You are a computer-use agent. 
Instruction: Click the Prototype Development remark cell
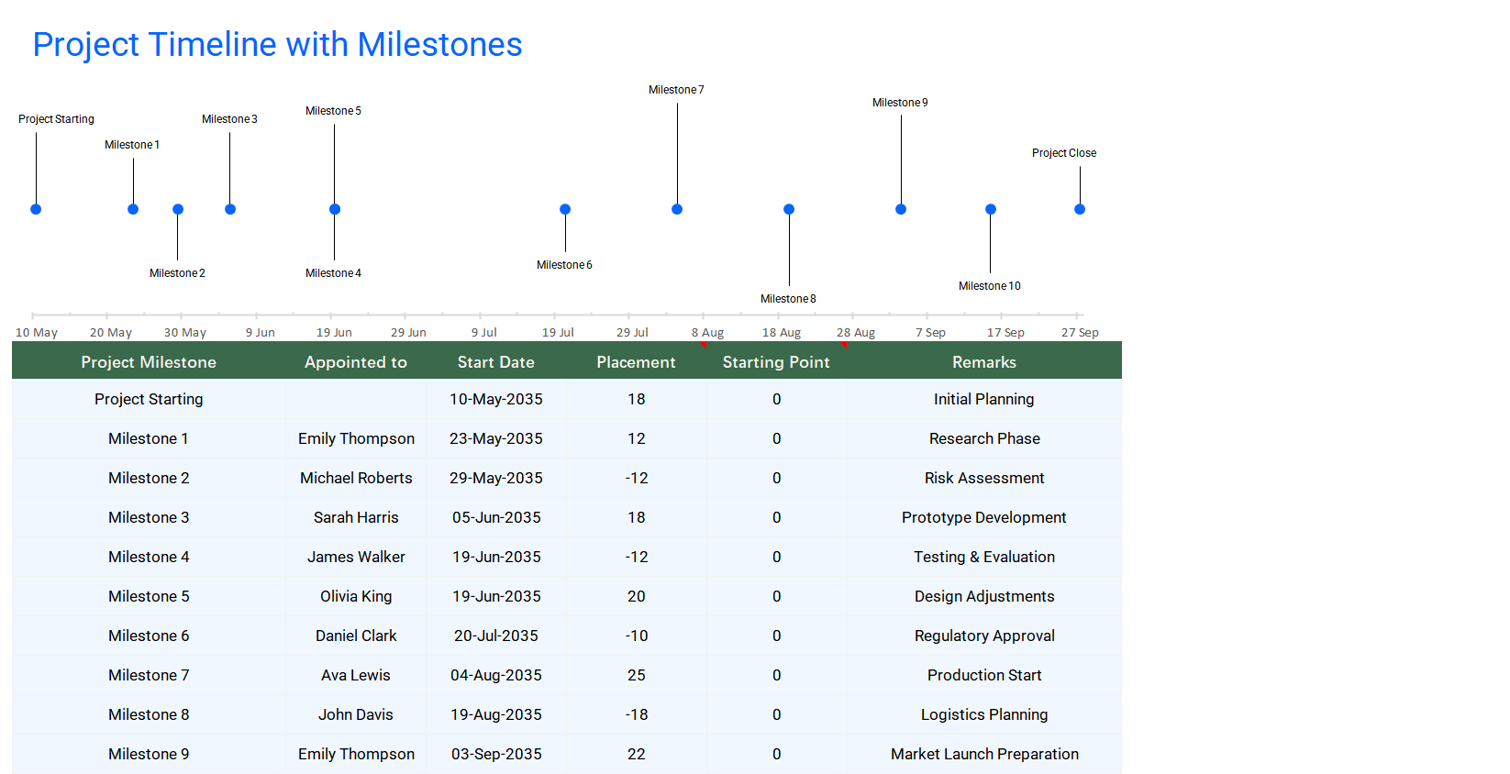(984, 517)
